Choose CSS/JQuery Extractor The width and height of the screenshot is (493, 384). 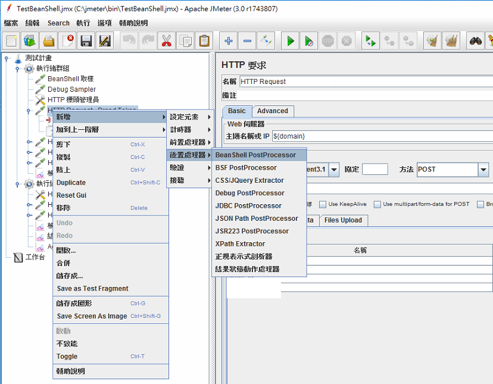(260, 180)
